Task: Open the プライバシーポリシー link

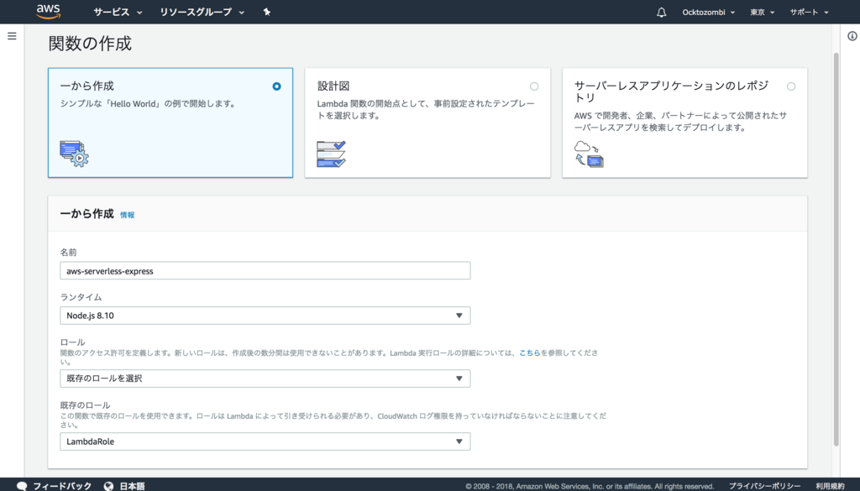Action: pos(764,486)
